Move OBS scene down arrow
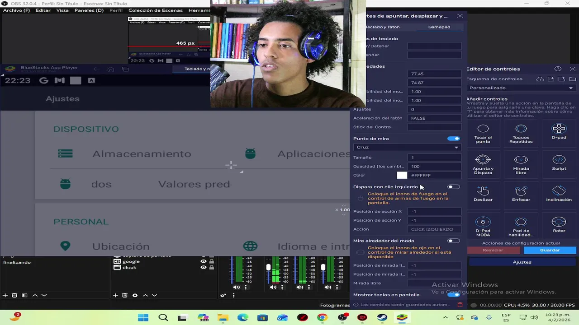 (x=44, y=295)
